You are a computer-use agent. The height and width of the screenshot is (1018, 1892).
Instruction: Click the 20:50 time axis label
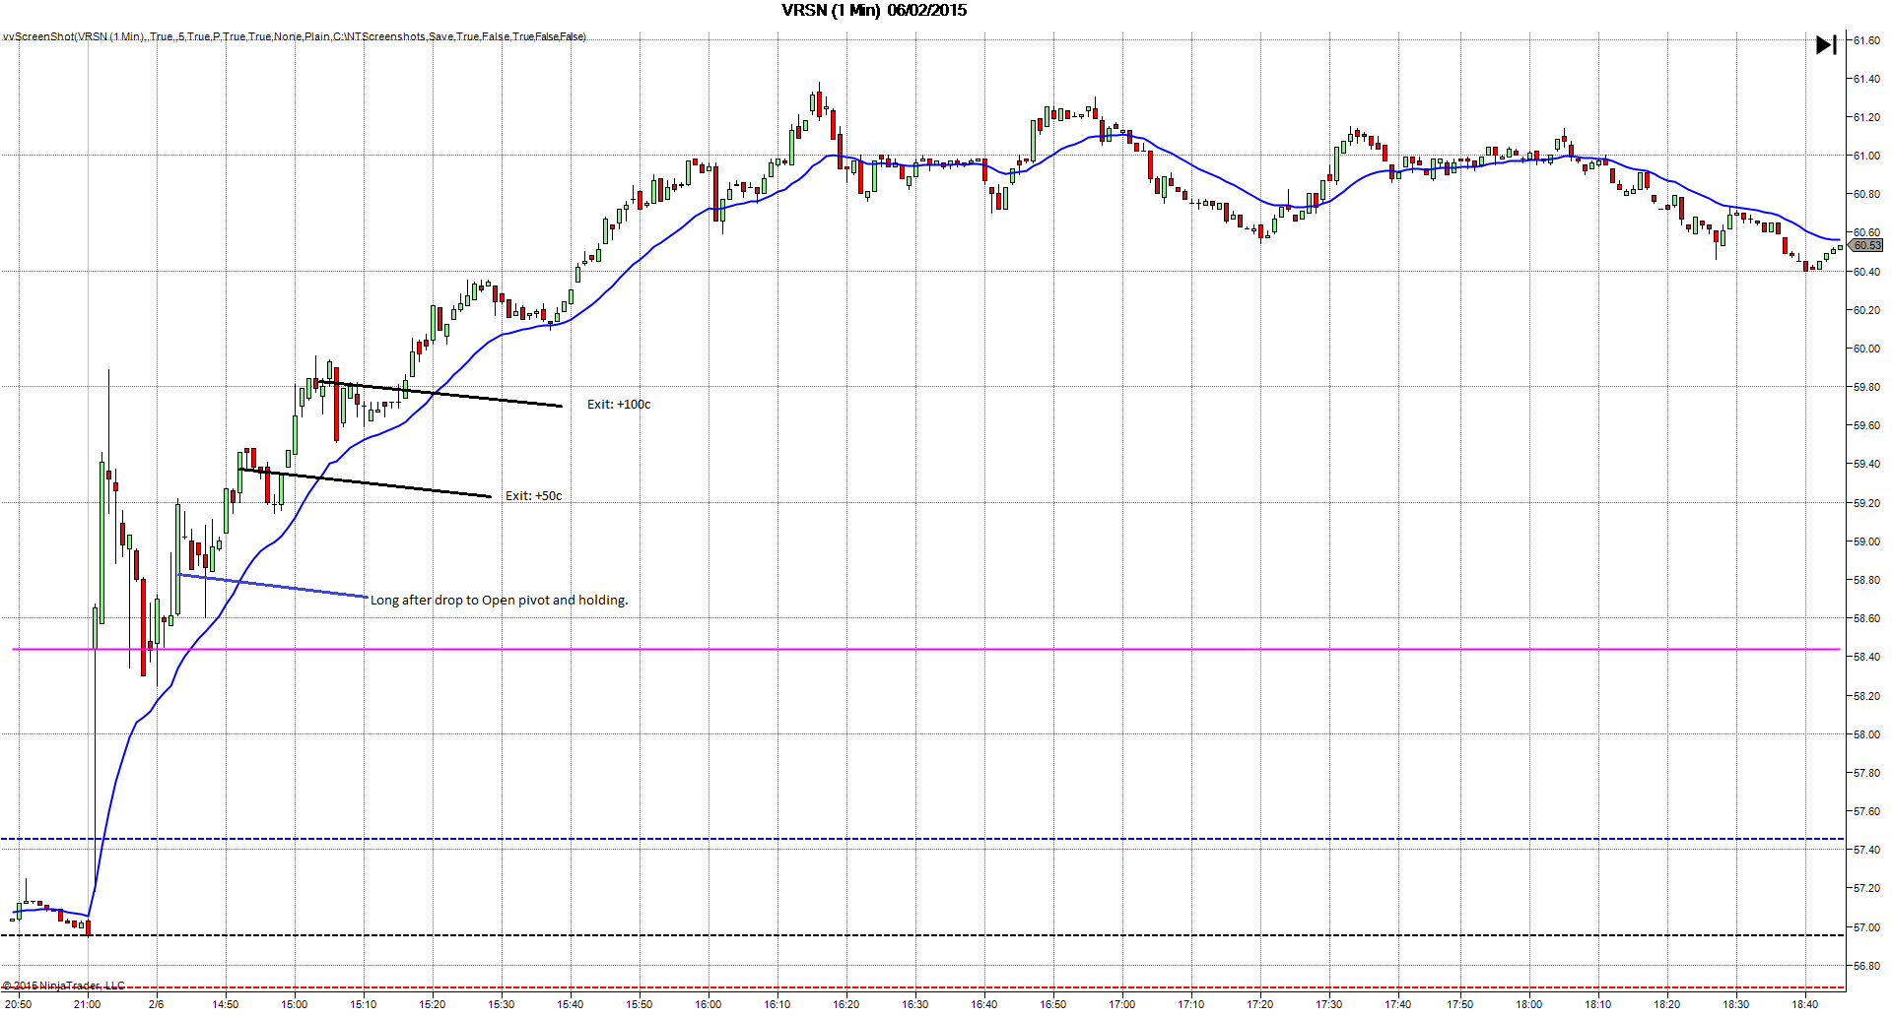pos(18,1004)
